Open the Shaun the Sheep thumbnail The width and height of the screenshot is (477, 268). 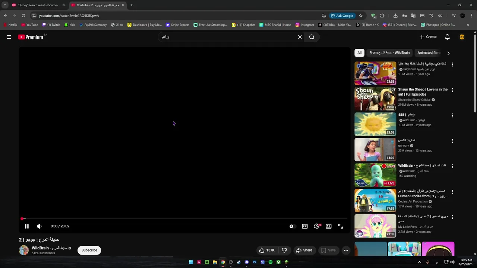[x=375, y=99]
